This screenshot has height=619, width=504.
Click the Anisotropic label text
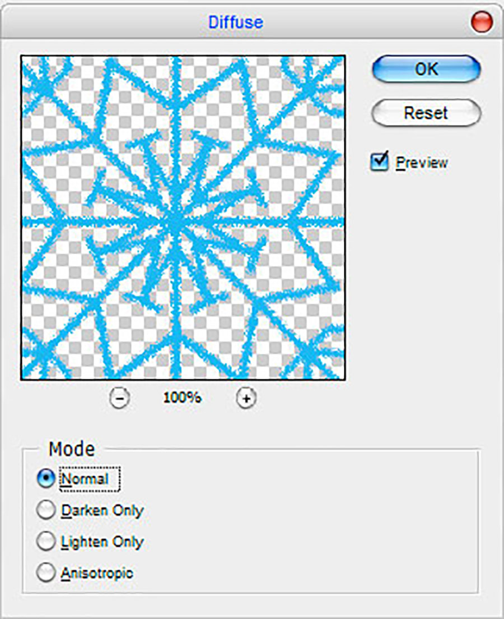click(x=97, y=574)
